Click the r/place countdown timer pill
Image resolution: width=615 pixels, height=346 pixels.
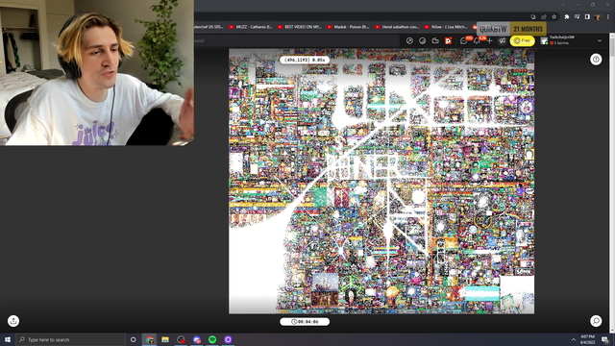point(305,322)
